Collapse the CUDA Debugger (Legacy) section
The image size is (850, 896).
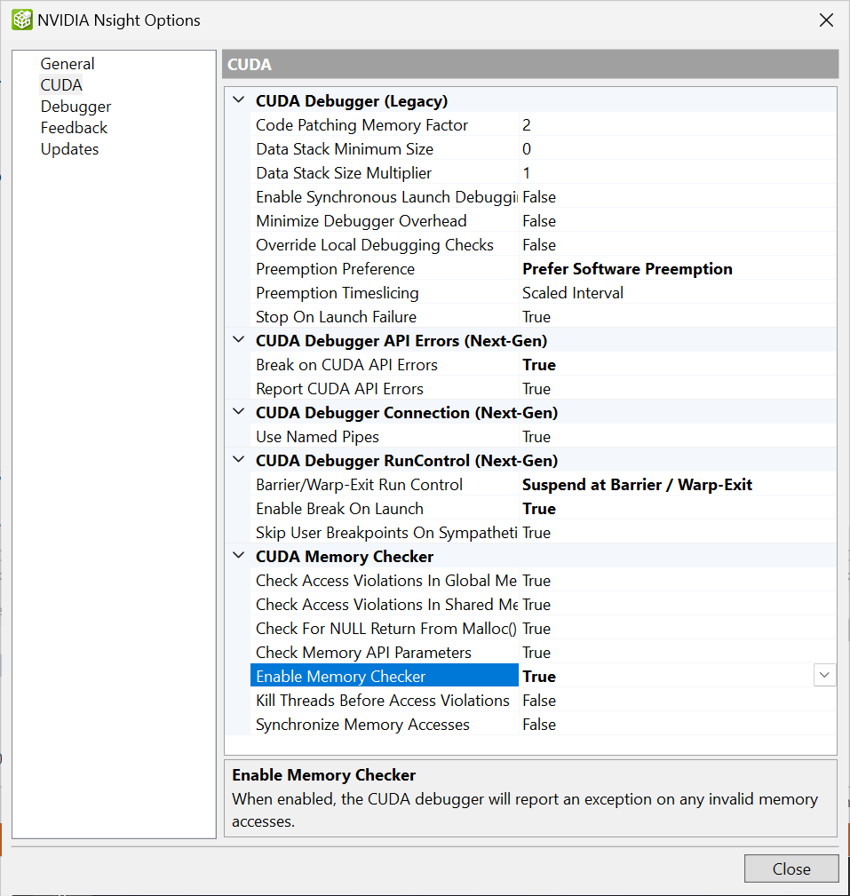tap(239, 100)
